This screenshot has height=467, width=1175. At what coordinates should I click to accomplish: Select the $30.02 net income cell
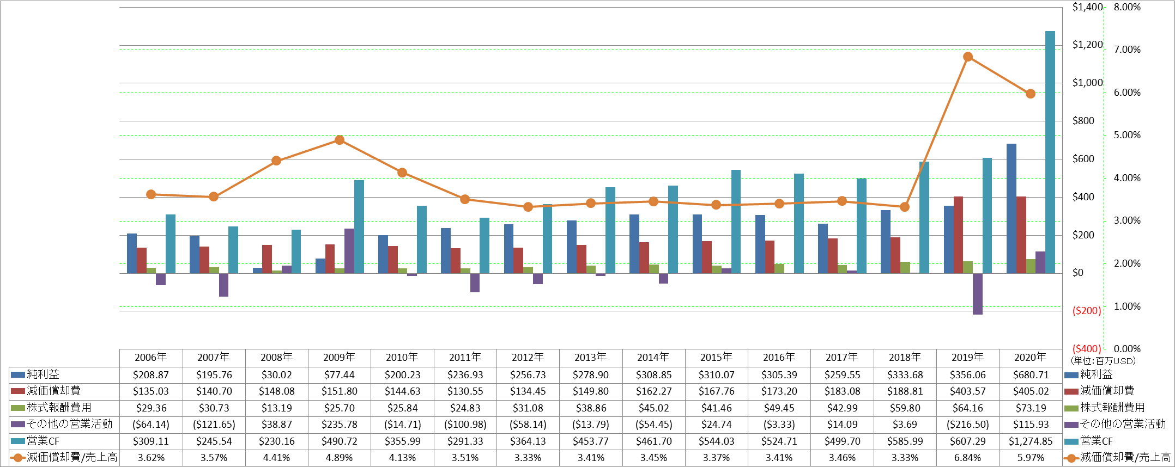277,375
